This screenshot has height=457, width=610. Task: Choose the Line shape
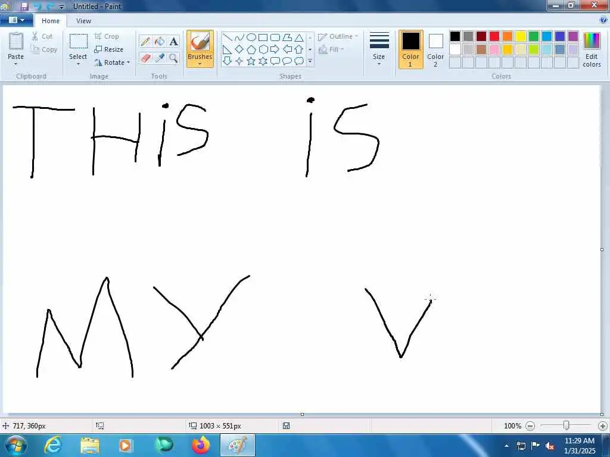(228, 37)
